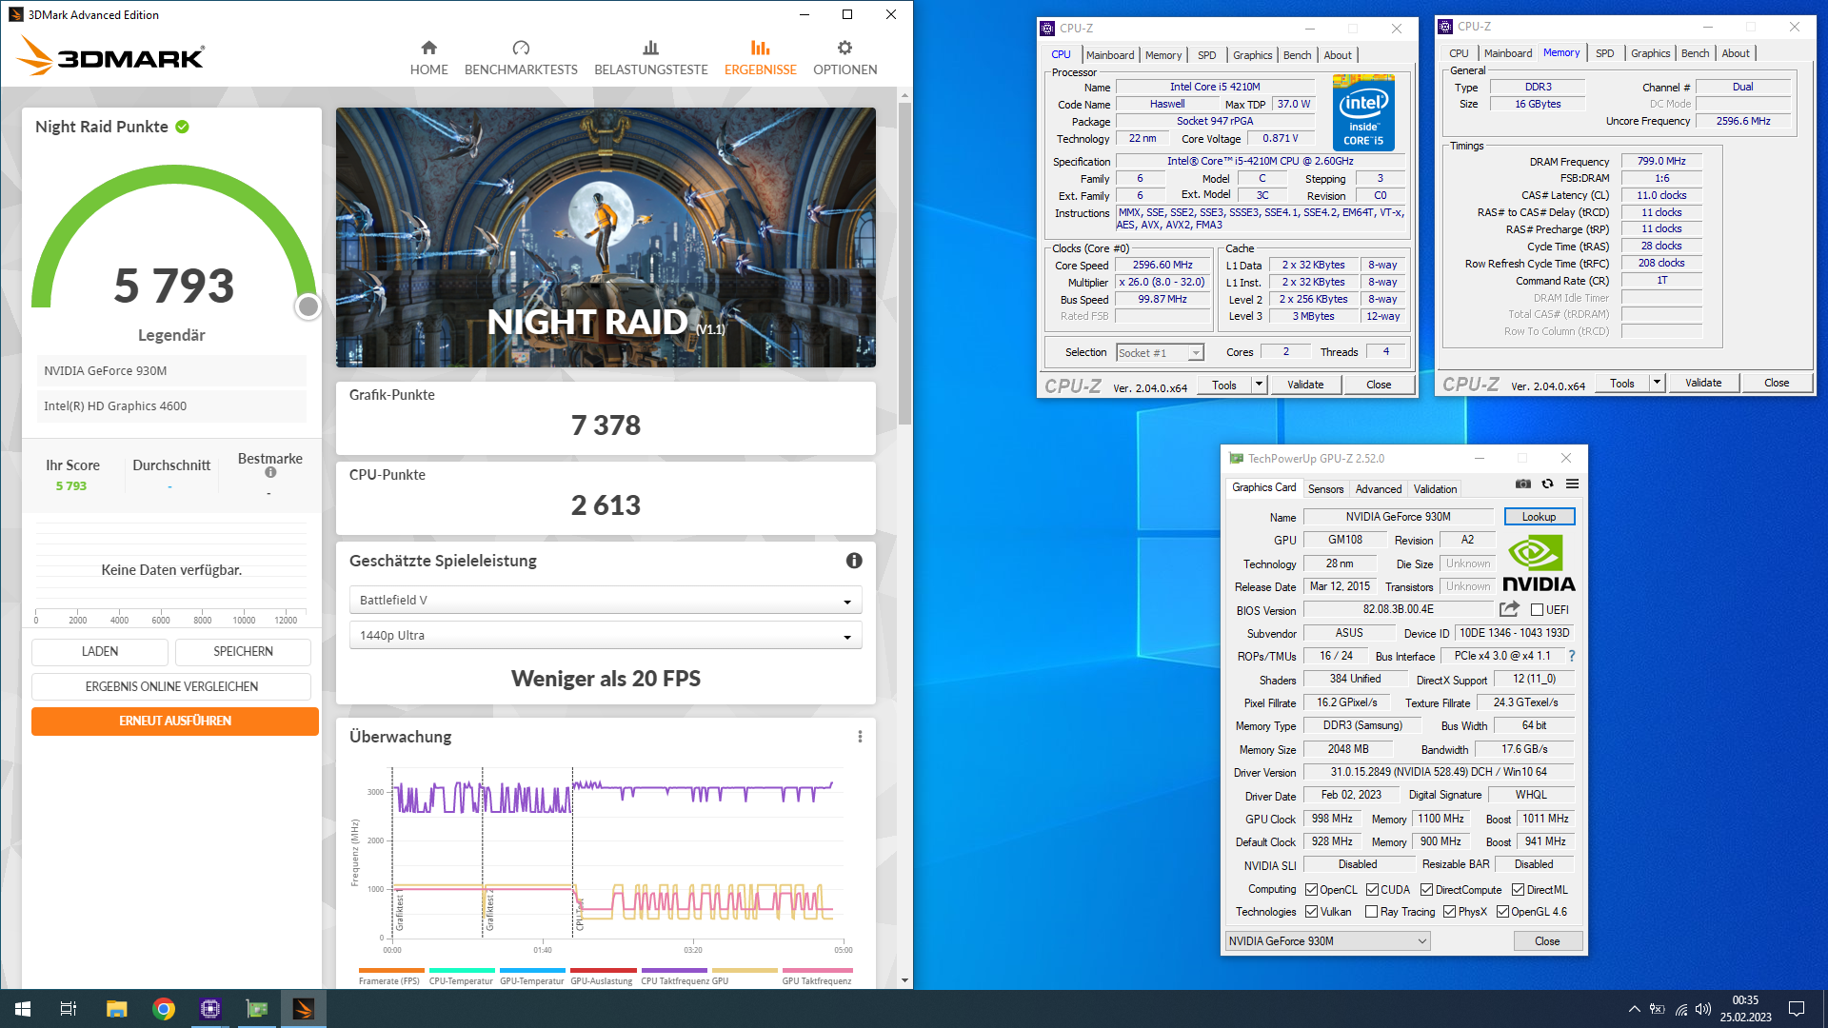Toggle the Vulkan checkbox
Screen dimensions: 1828x1028
point(1311,912)
